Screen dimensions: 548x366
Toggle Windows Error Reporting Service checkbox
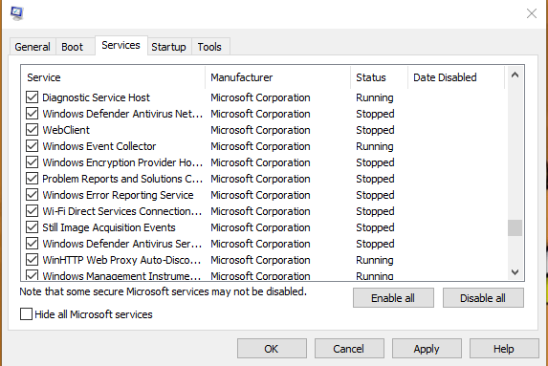click(x=32, y=195)
